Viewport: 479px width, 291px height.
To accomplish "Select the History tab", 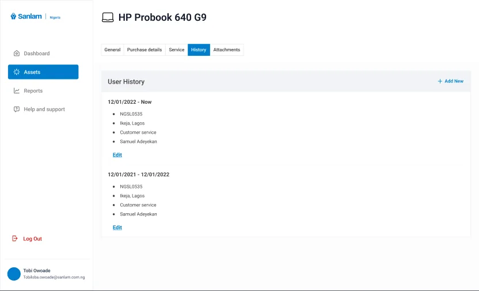I will [x=199, y=50].
